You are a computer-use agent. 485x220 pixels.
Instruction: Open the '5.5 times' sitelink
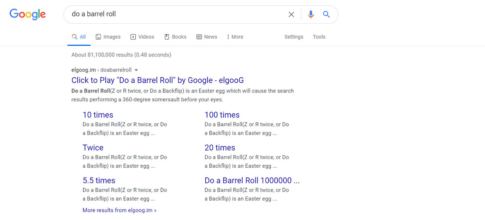(99, 180)
